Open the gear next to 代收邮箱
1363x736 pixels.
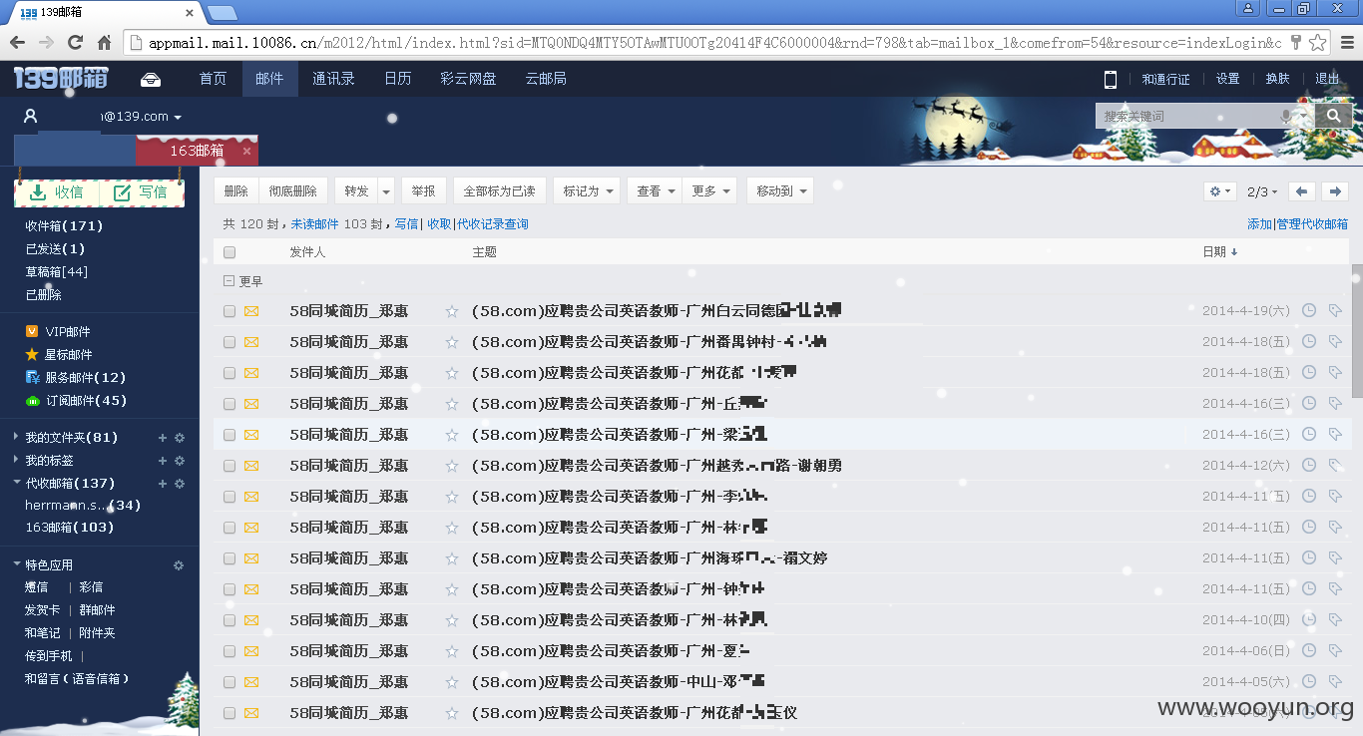180,484
